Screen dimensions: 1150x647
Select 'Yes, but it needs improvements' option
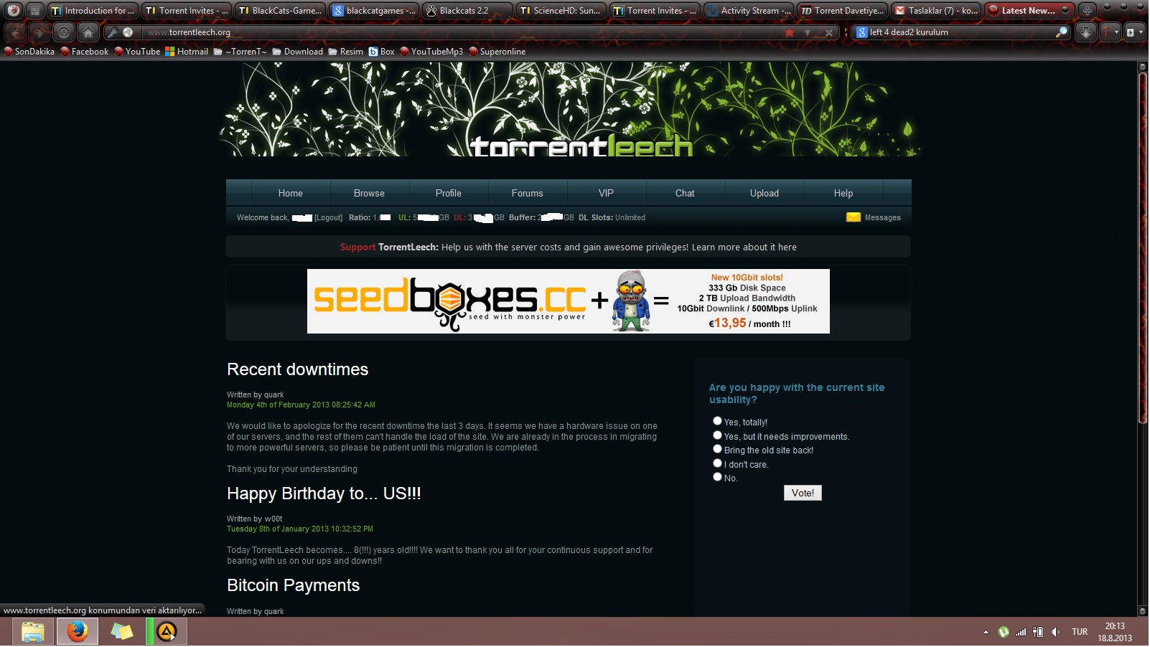click(x=717, y=435)
